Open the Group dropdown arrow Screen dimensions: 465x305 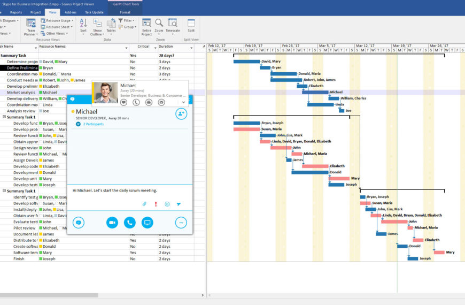click(135, 27)
